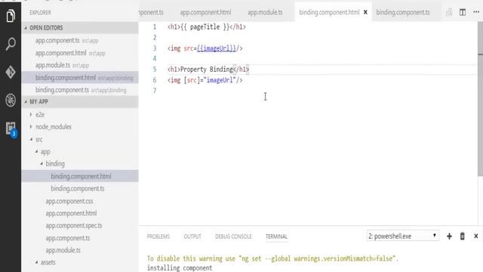Open editor more actions ellipsis menu
483x272 pixels.
point(476,12)
